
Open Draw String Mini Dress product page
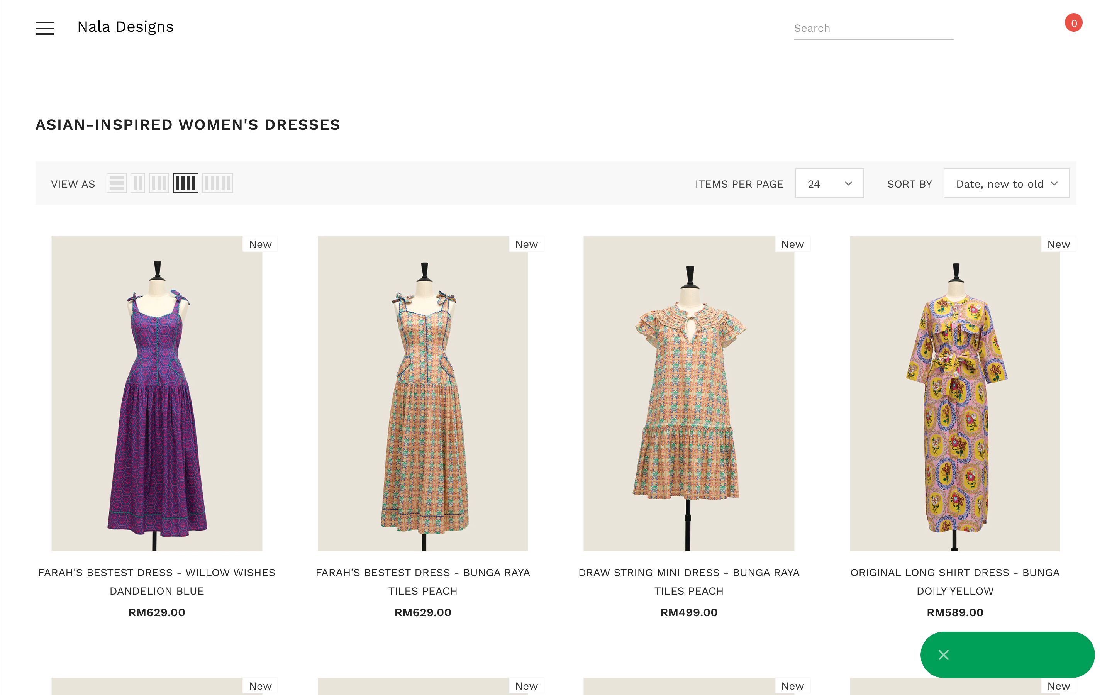click(x=689, y=581)
